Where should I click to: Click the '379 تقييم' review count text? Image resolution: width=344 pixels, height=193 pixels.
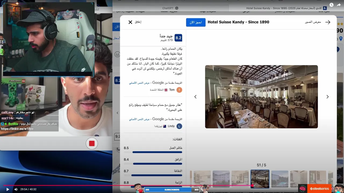pos(167,40)
